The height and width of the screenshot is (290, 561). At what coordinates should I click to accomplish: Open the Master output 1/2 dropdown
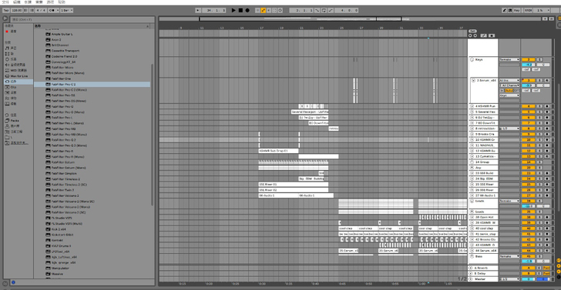pyautogui.click(x=509, y=279)
